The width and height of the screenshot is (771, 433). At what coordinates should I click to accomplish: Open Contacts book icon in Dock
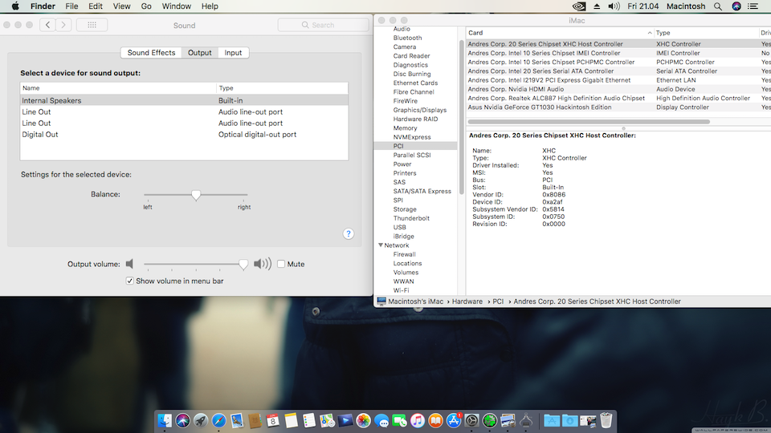point(255,421)
